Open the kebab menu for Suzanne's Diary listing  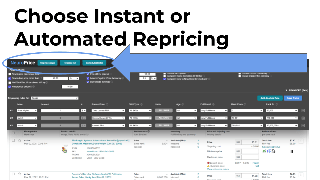click(x=301, y=175)
